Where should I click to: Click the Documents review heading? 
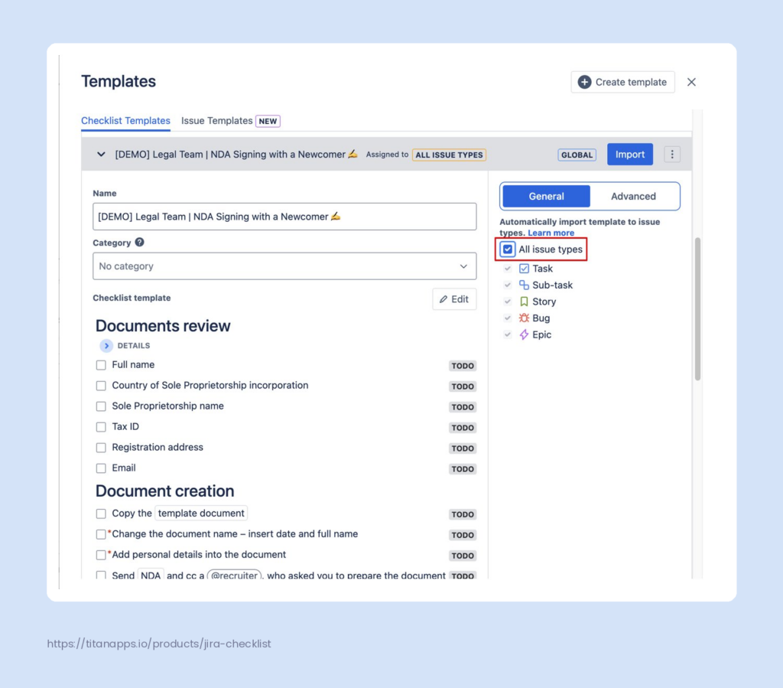click(163, 326)
